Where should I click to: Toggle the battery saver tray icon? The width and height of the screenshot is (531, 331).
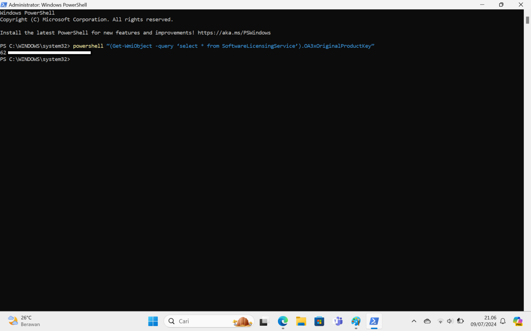[460, 321]
